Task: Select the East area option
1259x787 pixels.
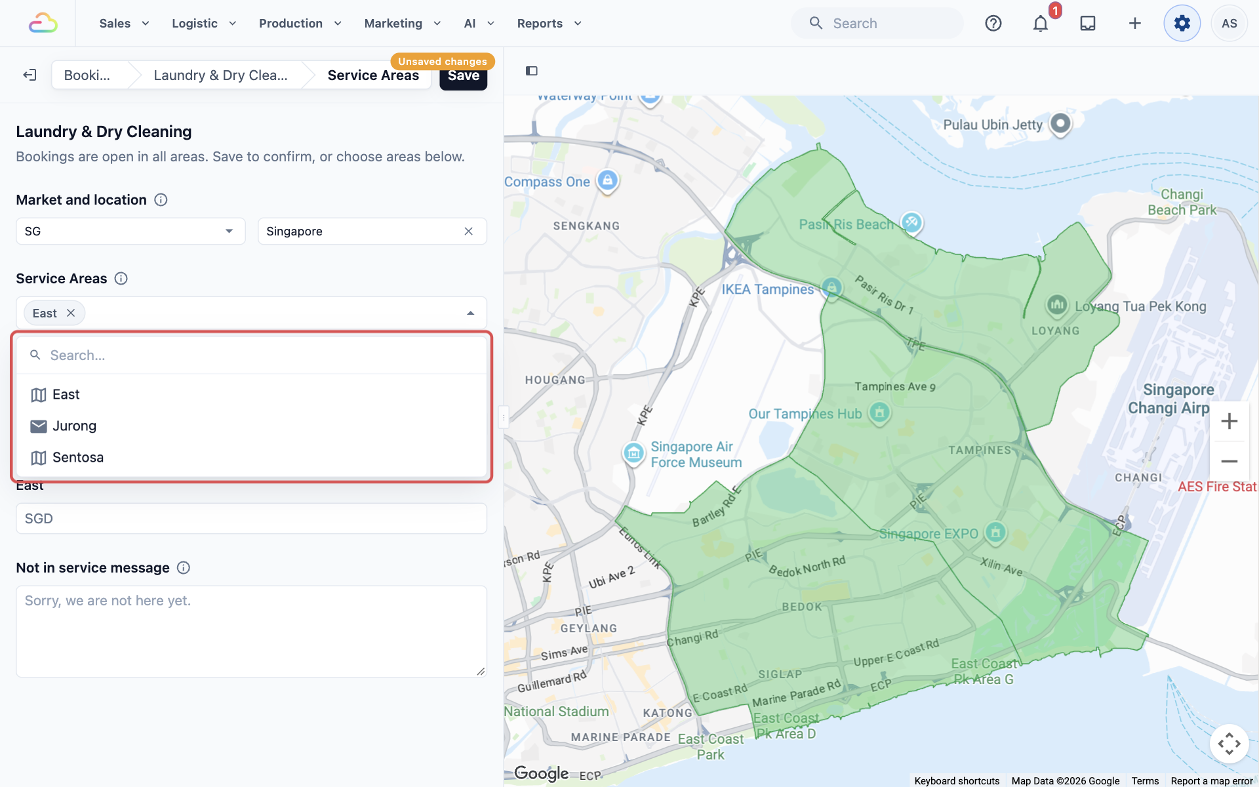Action: [x=252, y=395]
